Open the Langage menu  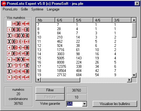(x=53, y=9)
